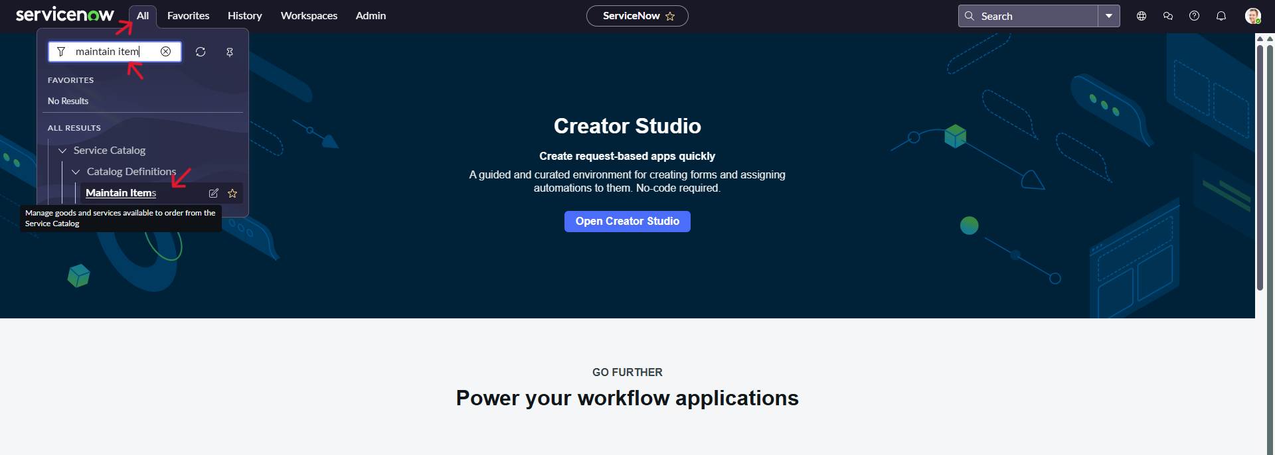Screen dimensions: 1275x455
Task: Add Maintain Items to favorites
Action: pos(232,193)
